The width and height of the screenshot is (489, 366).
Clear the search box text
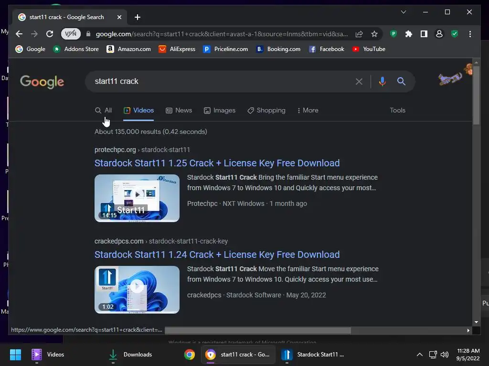(x=359, y=81)
